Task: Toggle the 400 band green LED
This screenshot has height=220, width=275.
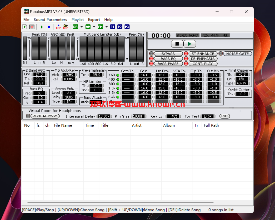Action: [x=118, y=80]
